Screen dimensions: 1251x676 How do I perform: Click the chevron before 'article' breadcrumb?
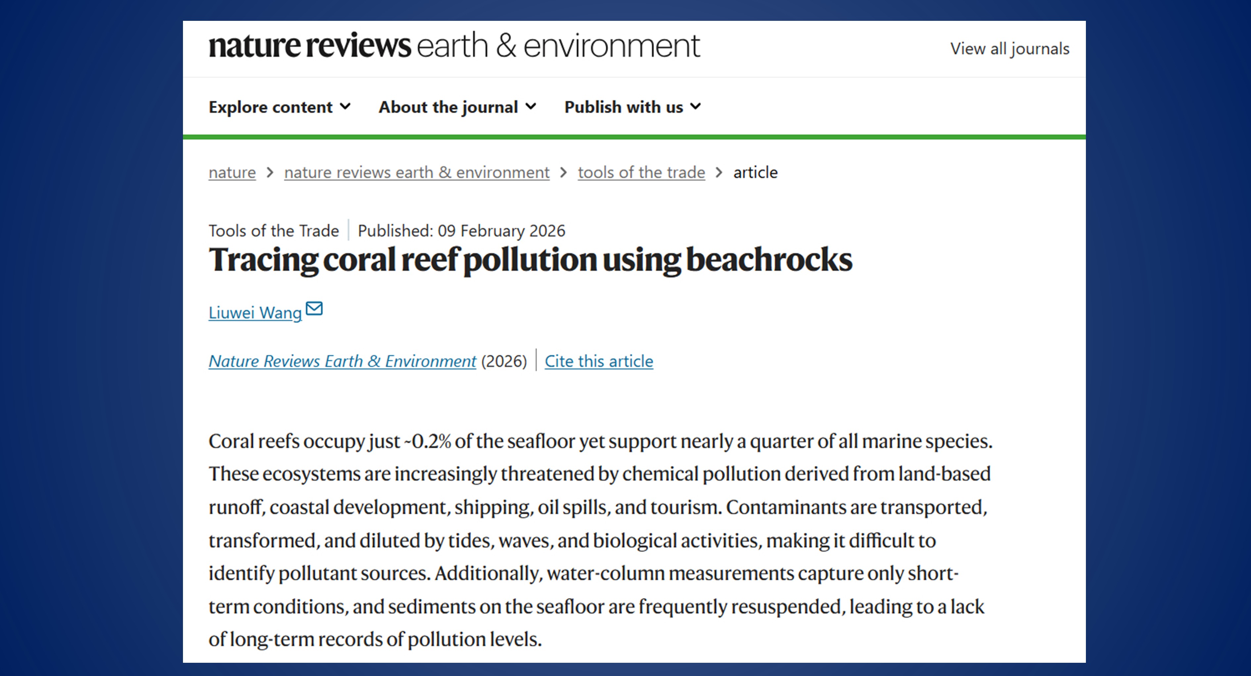(x=719, y=173)
